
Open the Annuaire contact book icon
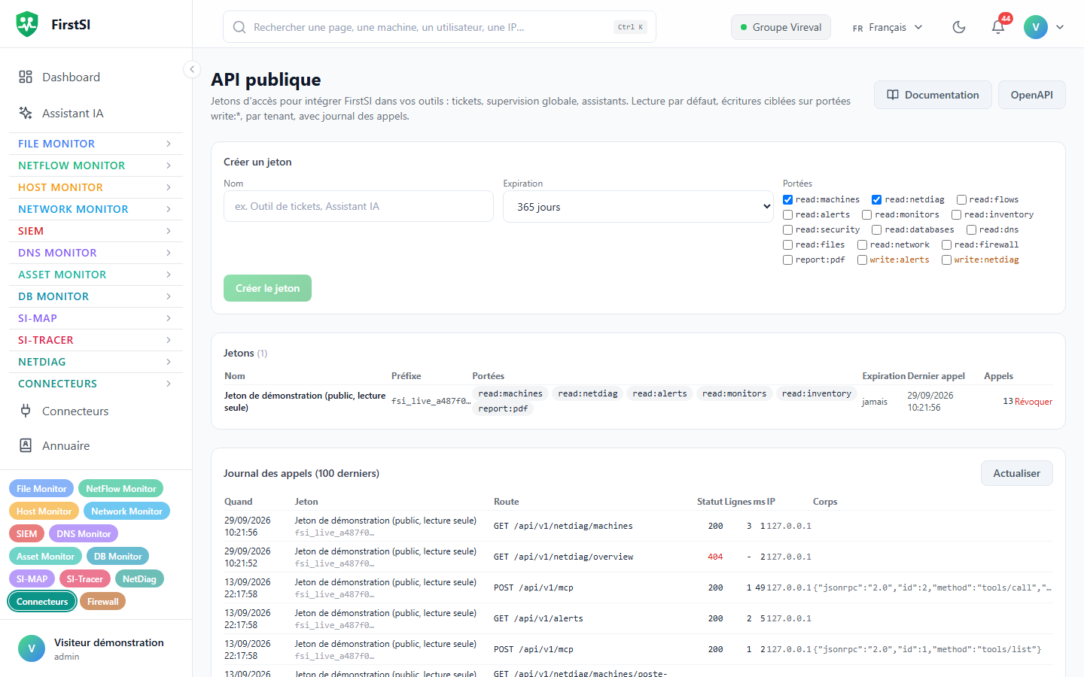click(x=26, y=445)
